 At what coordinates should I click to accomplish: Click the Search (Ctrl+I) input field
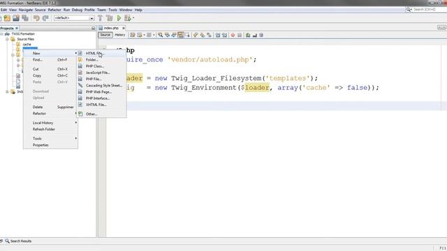426,9
